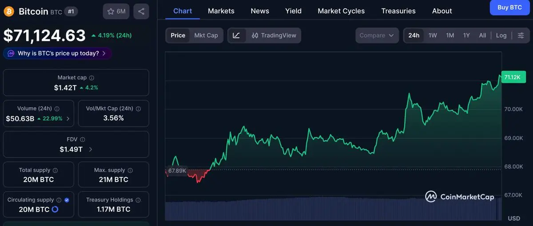Expand Volume (24h) details chevron
The height and width of the screenshot is (226, 533).
tap(68, 118)
